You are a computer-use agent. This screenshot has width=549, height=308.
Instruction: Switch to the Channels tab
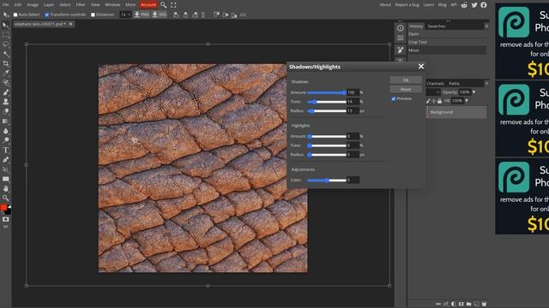click(x=435, y=84)
